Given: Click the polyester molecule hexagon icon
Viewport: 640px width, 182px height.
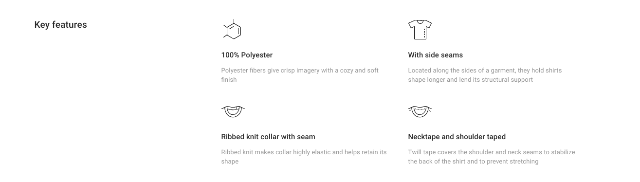Looking at the screenshot, I should pyautogui.click(x=233, y=30).
